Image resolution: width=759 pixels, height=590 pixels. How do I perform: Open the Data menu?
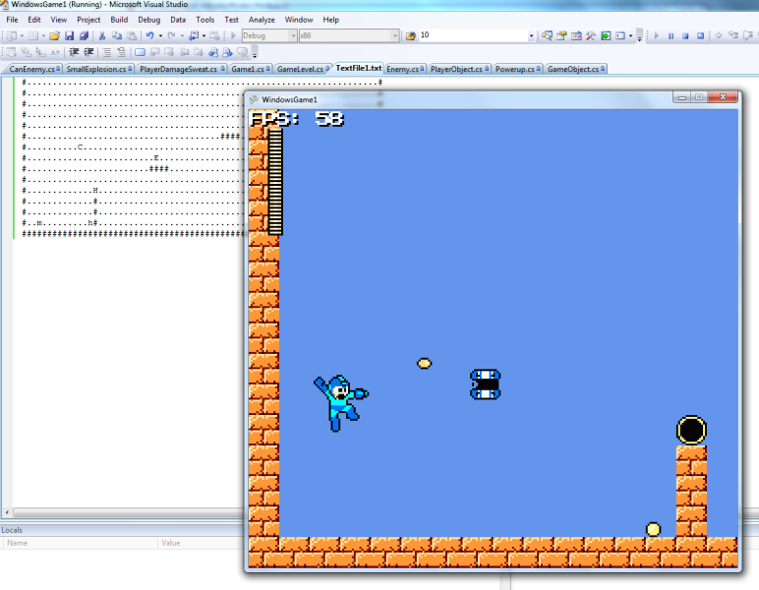[178, 20]
